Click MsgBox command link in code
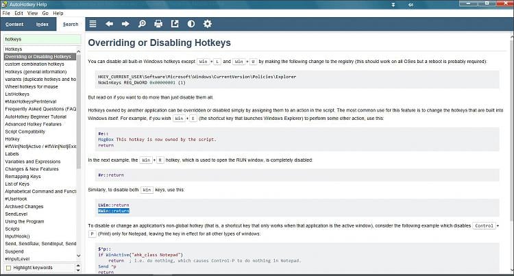514x276 pixels. 106,140
